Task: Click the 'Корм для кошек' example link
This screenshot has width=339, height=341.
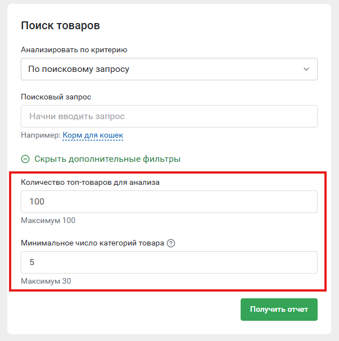Action: click(93, 135)
